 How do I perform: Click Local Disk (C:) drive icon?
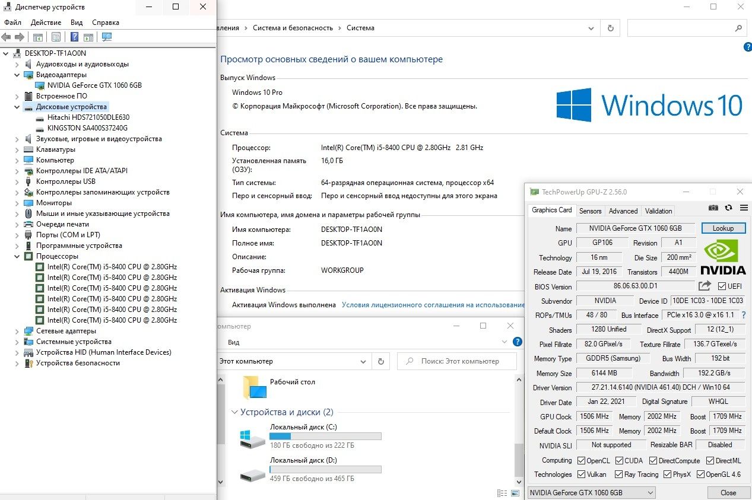pyautogui.click(x=252, y=439)
